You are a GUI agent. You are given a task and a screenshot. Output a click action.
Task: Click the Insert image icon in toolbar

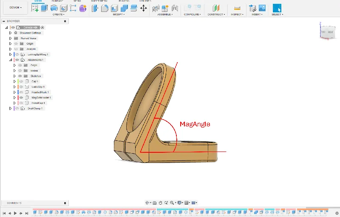click(x=262, y=8)
